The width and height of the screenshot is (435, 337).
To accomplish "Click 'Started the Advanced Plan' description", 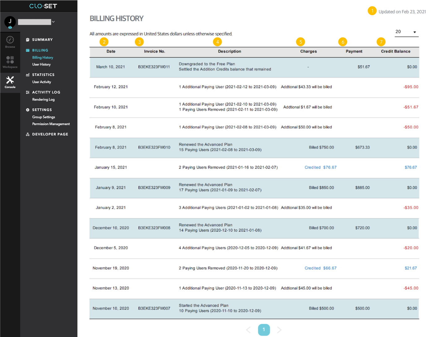I will [x=204, y=306].
